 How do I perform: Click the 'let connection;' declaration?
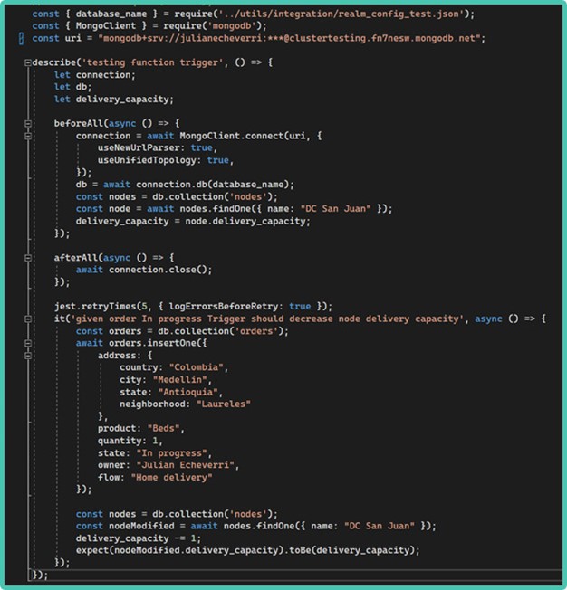[94, 75]
